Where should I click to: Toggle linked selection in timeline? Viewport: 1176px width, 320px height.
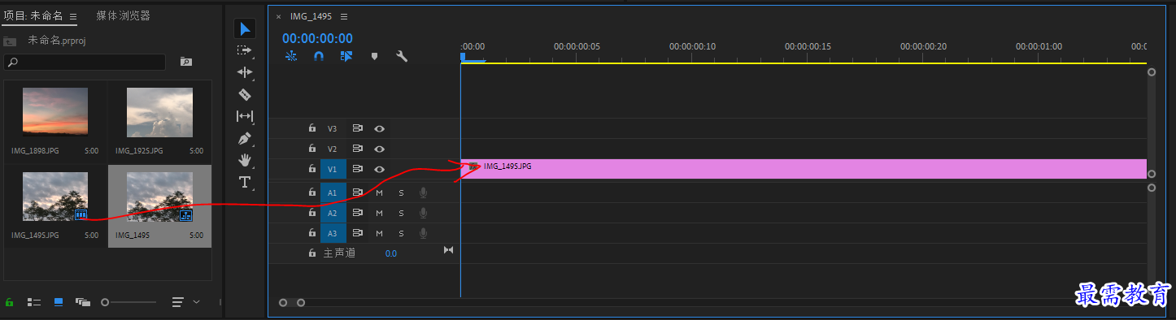click(x=346, y=57)
